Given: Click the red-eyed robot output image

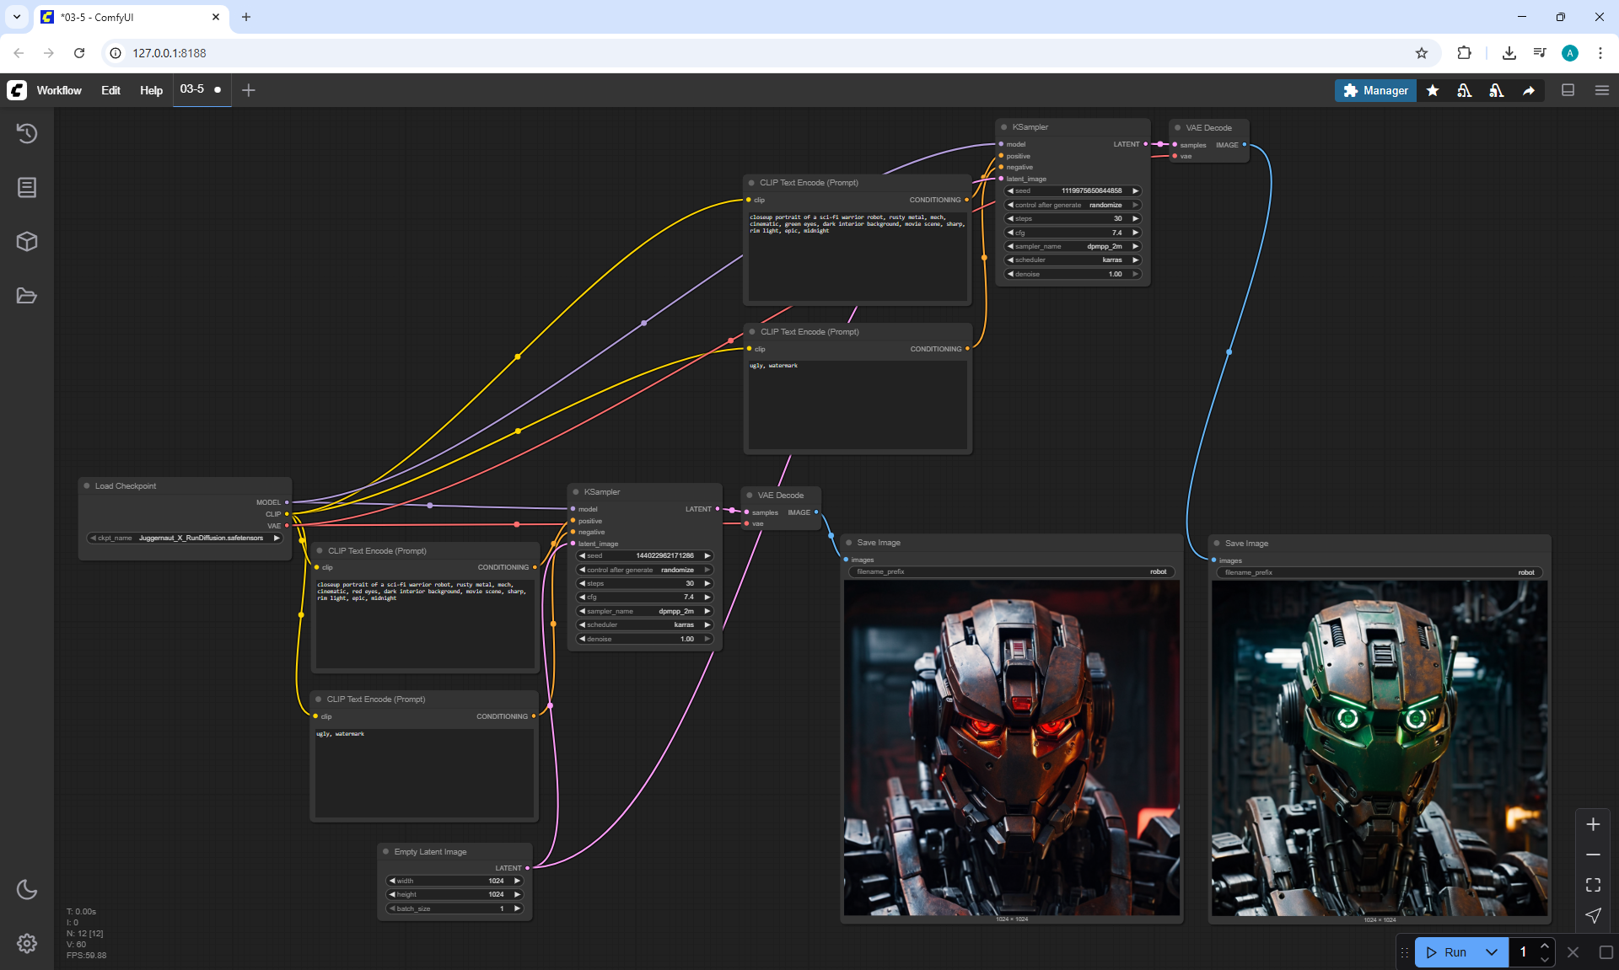Looking at the screenshot, I should pos(1011,748).
